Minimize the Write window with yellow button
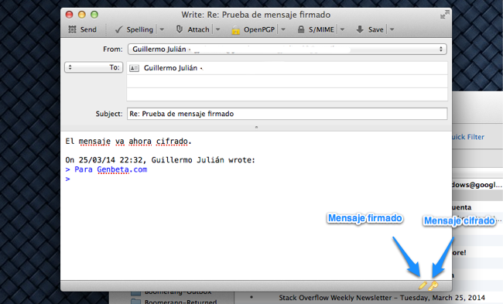The width and height of the screenshot is (503, 304). tap(82, 15)
